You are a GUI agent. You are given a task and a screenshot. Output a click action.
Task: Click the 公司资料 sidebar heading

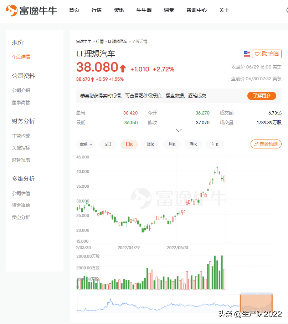(23, 76)
